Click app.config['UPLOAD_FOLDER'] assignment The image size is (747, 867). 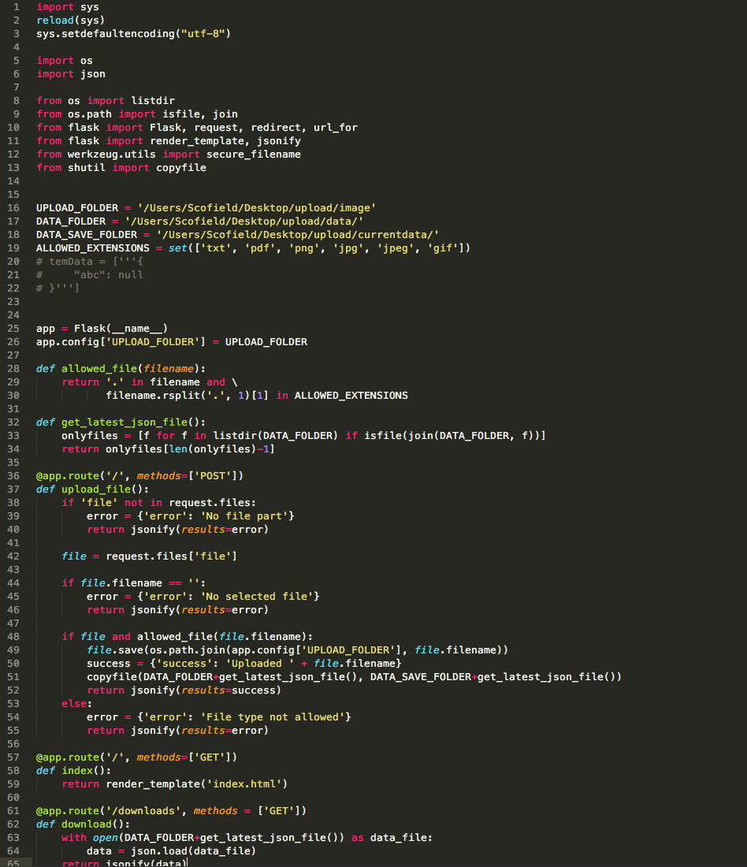point(172,342)
